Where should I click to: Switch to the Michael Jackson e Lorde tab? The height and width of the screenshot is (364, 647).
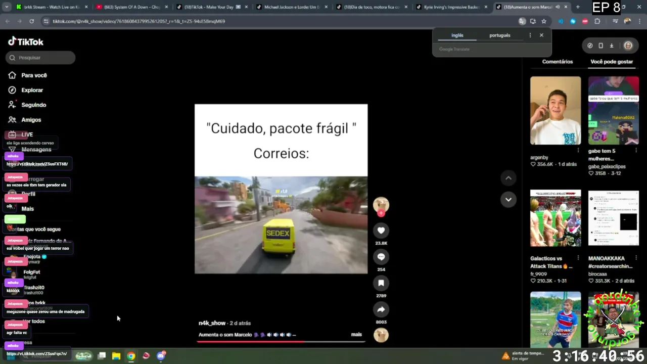[x=292, y=7]
